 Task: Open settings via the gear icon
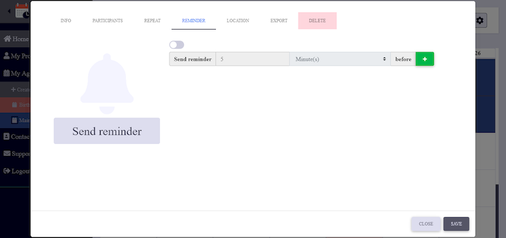[480, 21]
